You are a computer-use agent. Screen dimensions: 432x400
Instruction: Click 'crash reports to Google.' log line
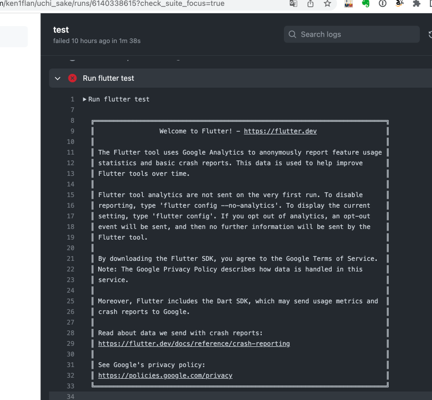pos(144,312)
